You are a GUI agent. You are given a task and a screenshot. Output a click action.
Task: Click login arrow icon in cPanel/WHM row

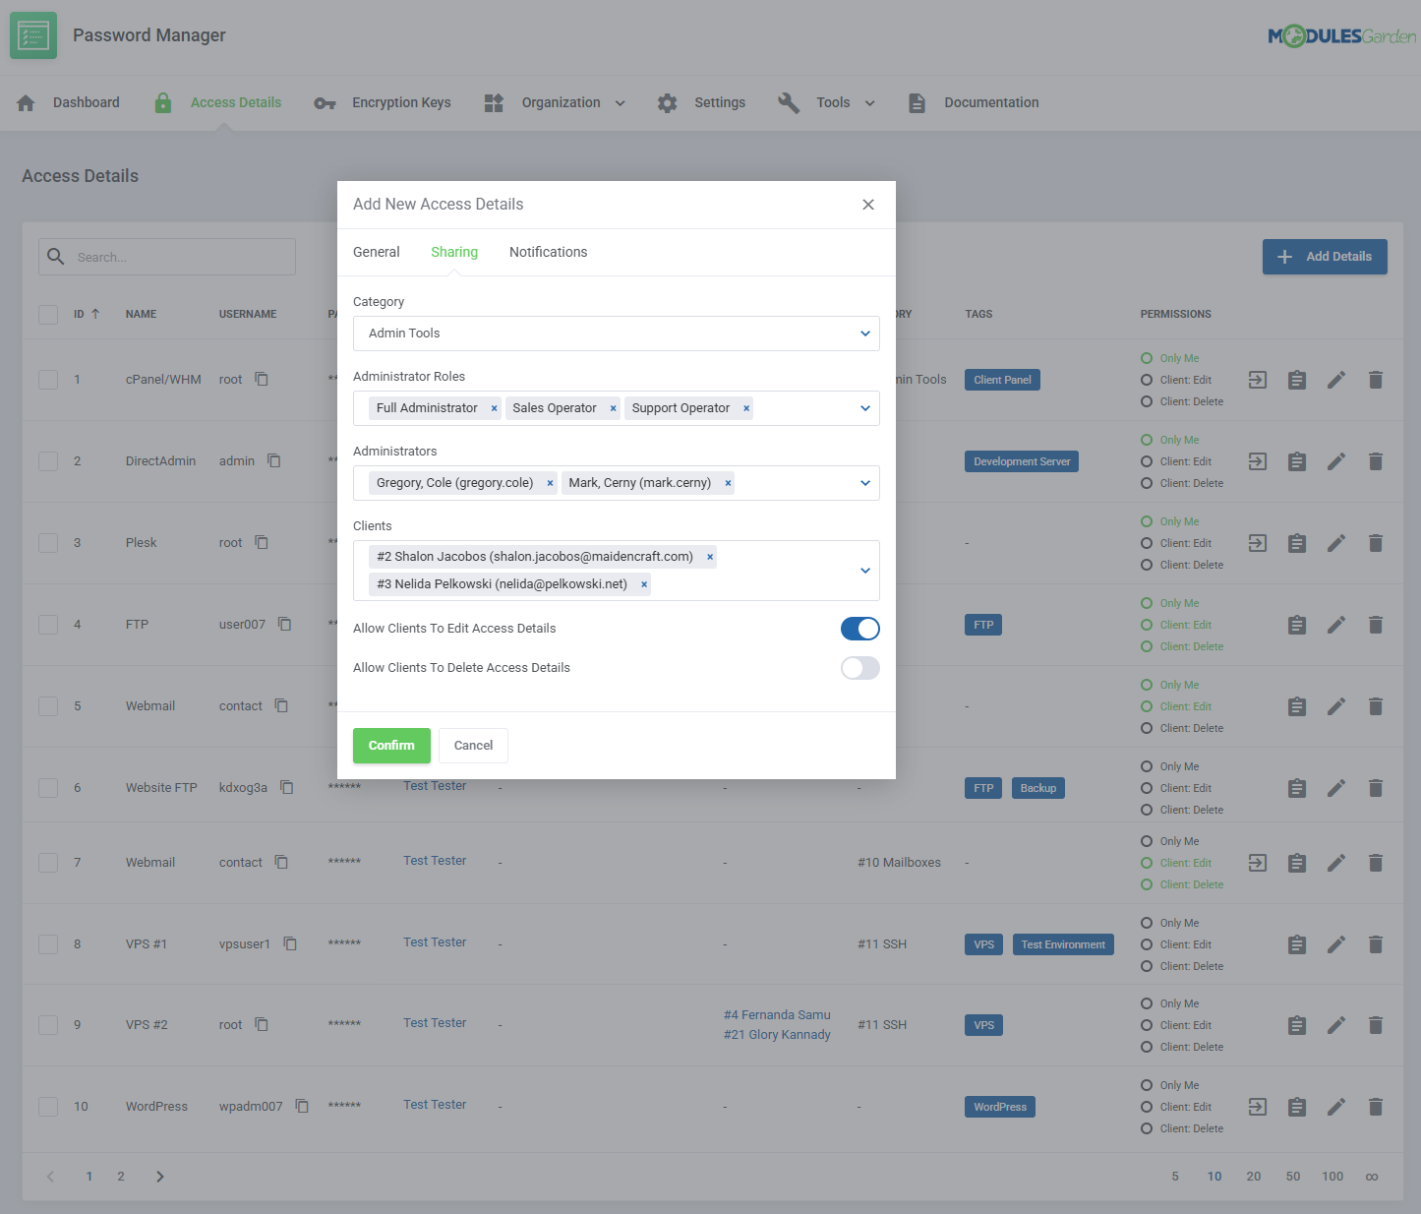click(x=1258, y=380)
